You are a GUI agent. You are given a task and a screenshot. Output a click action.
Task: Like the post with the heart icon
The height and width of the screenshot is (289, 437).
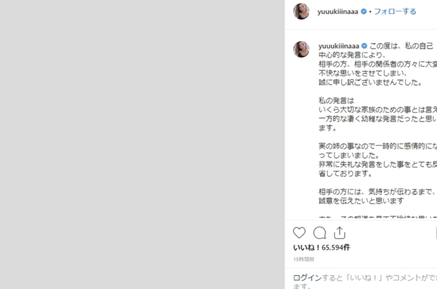(299, 233)
